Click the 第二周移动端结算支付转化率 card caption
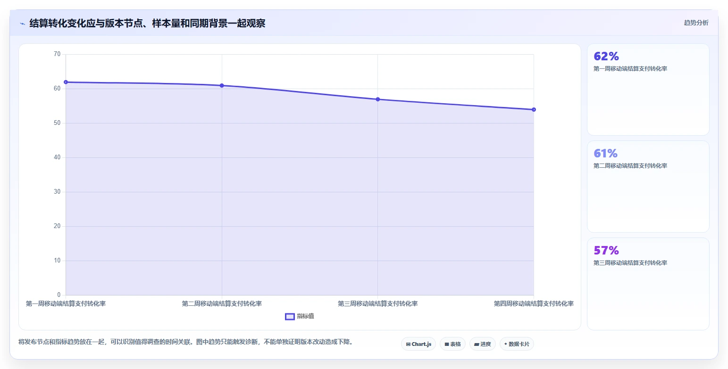This screenshot has height=369, width=728. coord(630,166)
